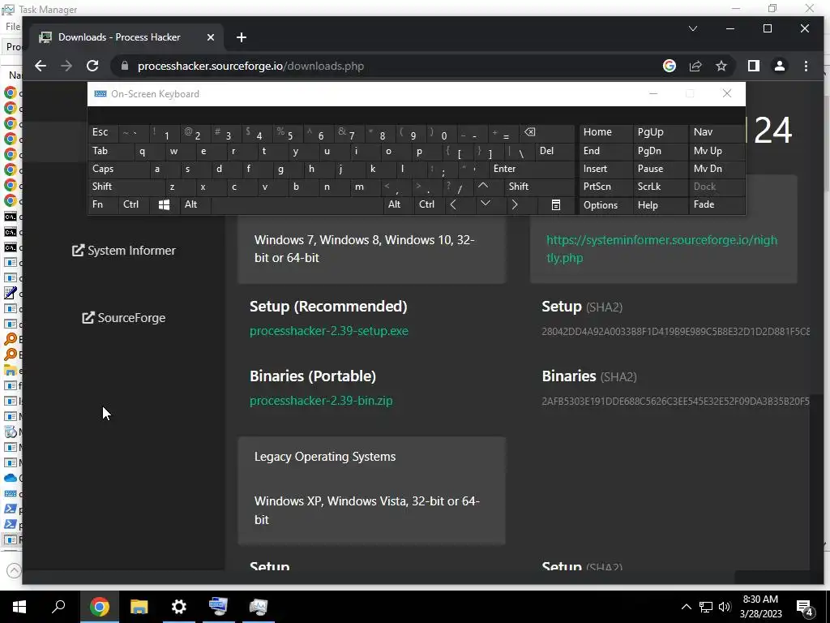
Task: Click the space bar on keyboard
Action: (x=297, y=205)
